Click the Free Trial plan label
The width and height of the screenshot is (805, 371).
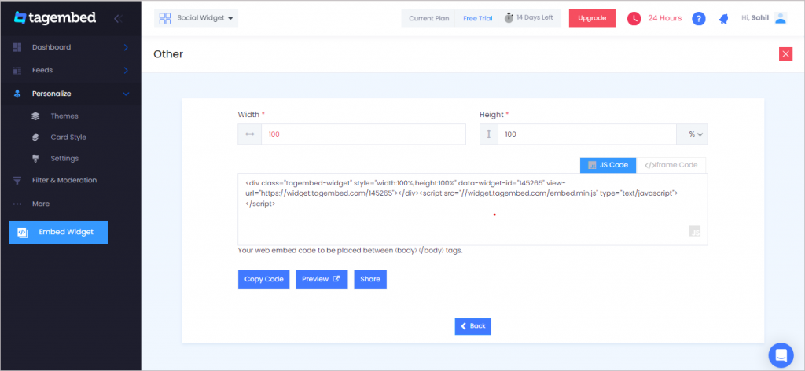(x=477, y=19)
